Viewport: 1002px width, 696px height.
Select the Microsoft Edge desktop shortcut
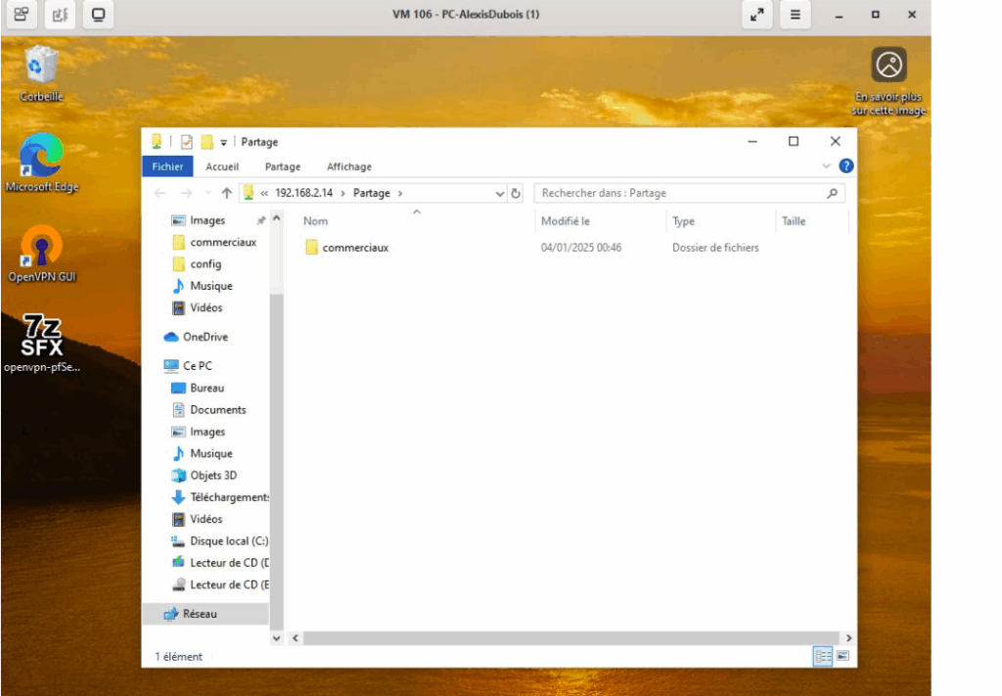click(41, 162)
